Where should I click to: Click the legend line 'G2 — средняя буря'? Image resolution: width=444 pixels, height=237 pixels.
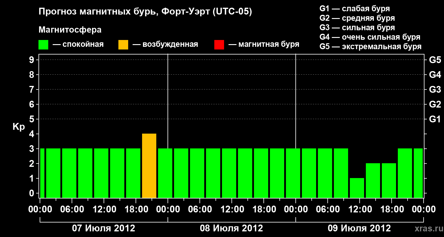point(357,18)
